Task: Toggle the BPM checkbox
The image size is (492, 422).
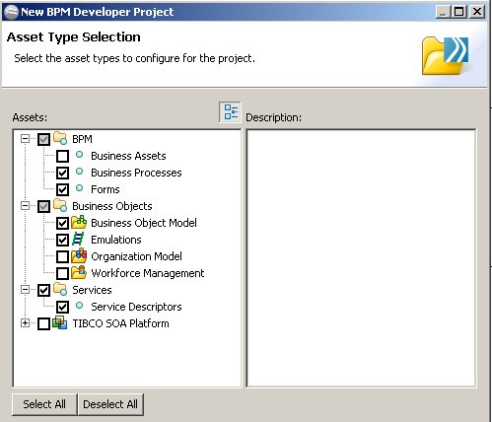Action: [x=43, y=139]
